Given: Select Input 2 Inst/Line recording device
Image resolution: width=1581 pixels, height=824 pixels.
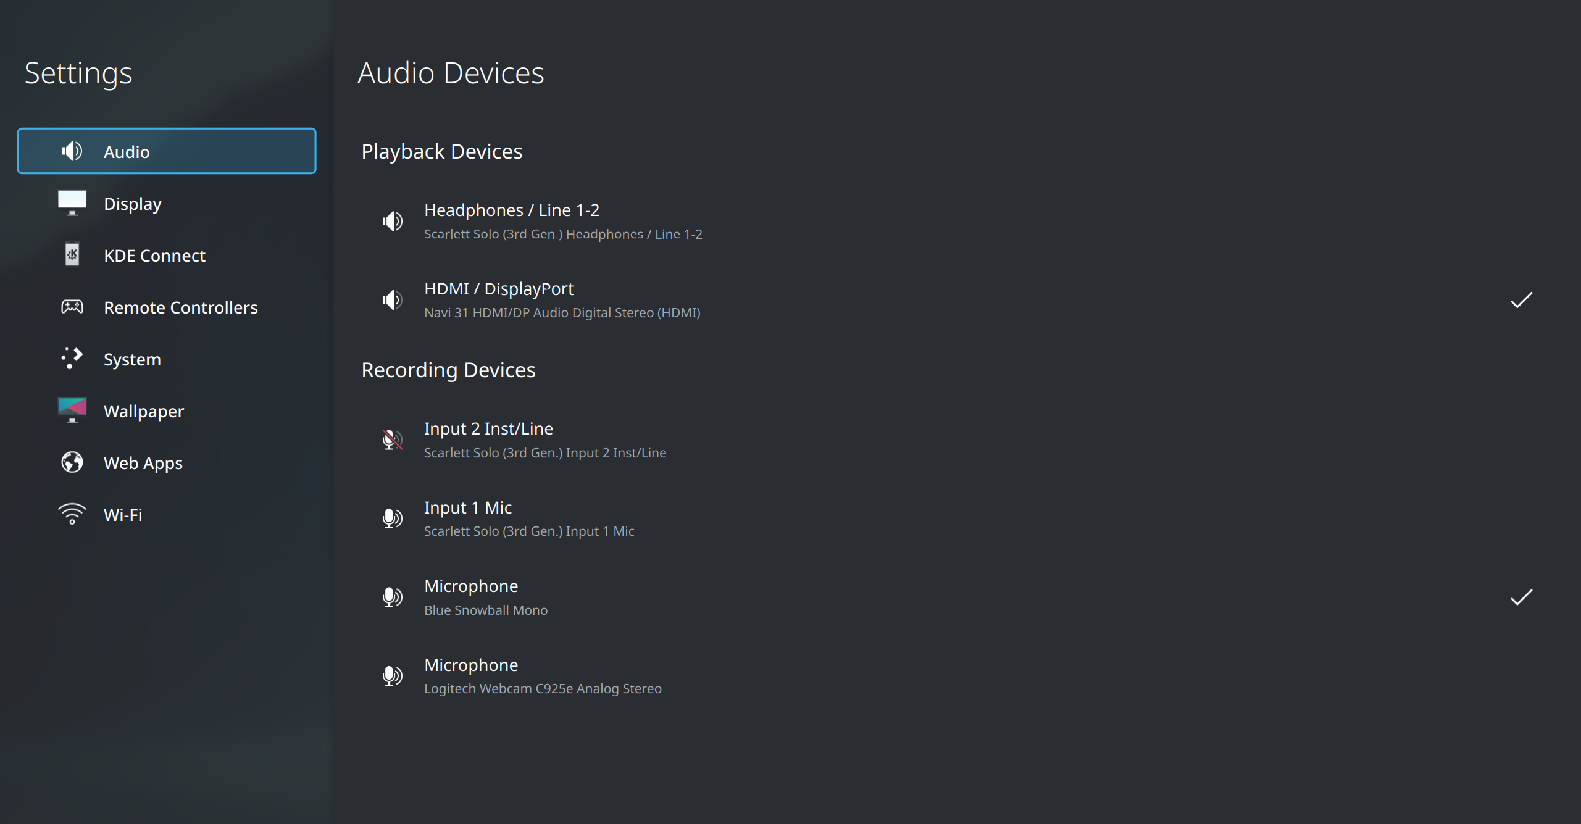Looking at the screenshot, I should click(544, 439).
